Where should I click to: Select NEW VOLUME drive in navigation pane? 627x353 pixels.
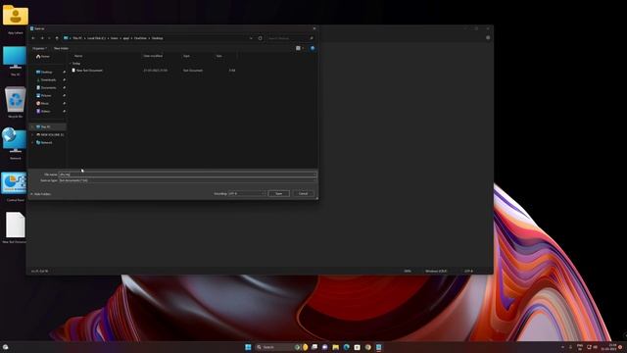click(x=50, y=135)
